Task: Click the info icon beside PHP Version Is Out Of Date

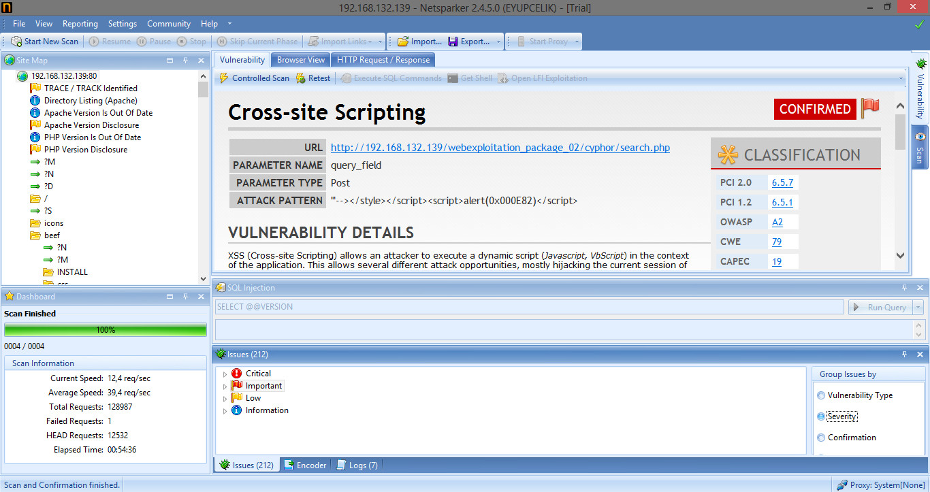Action: pyautogui.click(x=35, y=137)
